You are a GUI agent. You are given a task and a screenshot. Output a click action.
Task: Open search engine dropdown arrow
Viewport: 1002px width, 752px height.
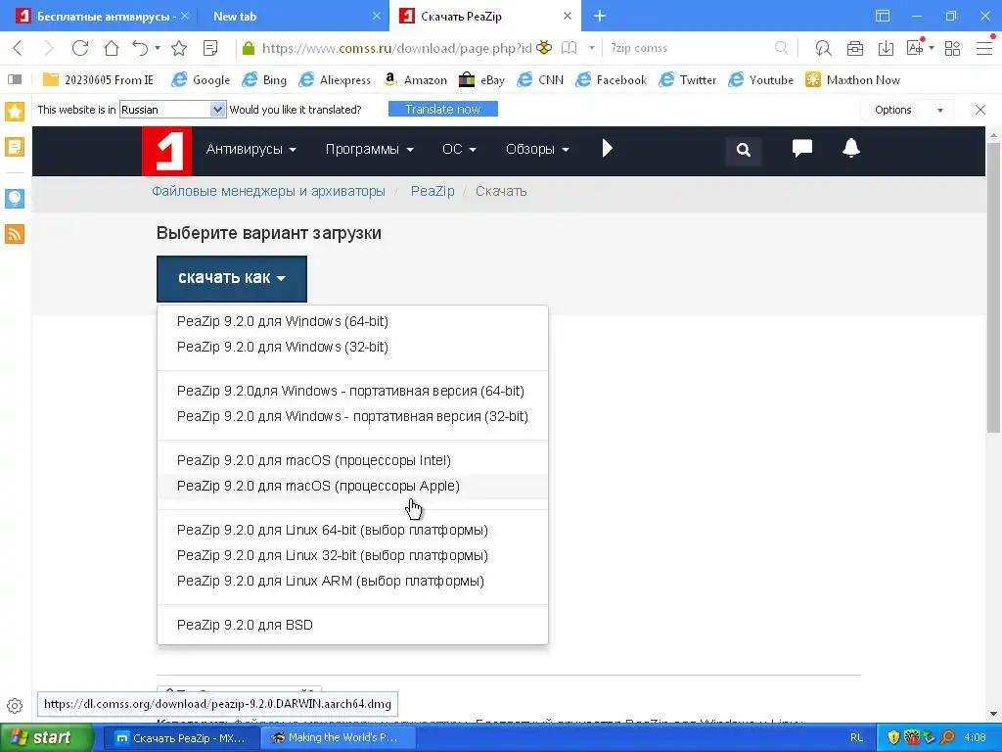click(592, 48)
